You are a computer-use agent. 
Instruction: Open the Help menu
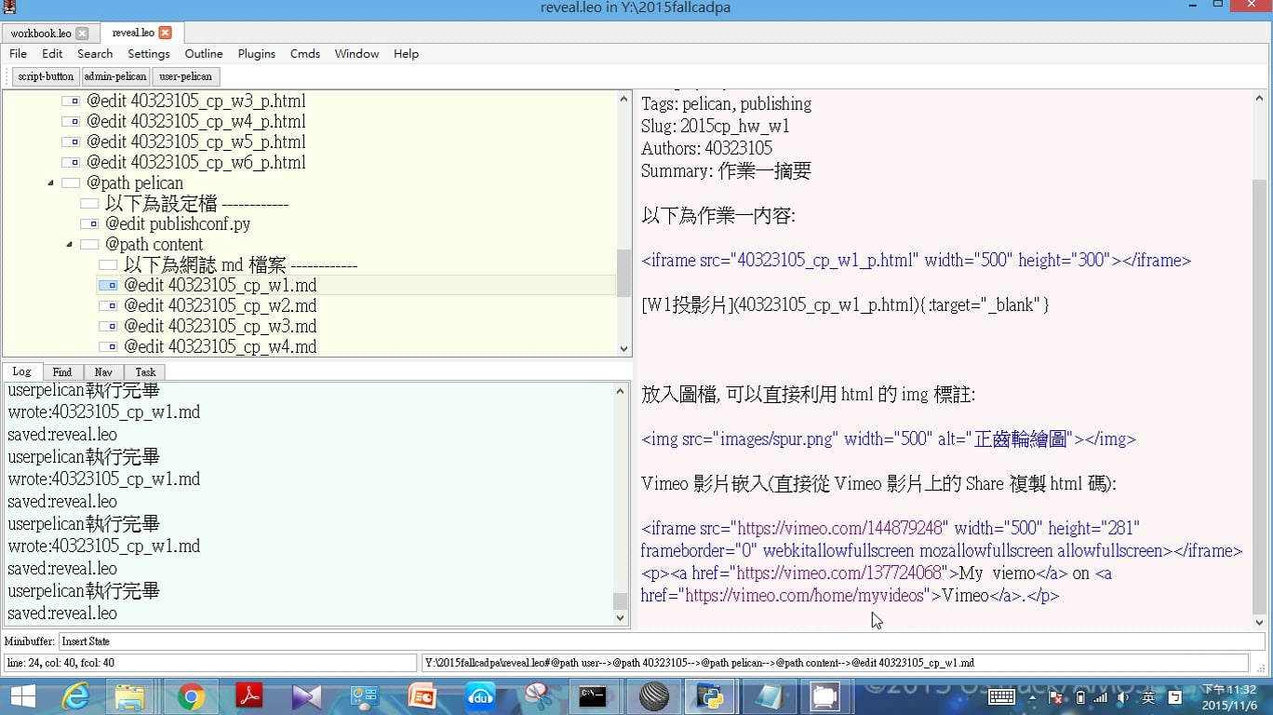point(406,54)
